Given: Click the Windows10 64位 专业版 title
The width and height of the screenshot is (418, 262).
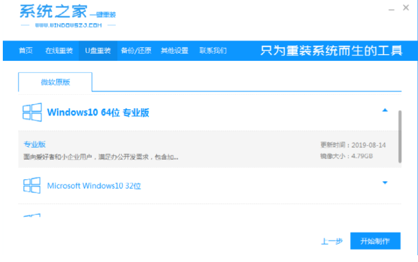Looking at the screenshot, I should tap(98, 113).
